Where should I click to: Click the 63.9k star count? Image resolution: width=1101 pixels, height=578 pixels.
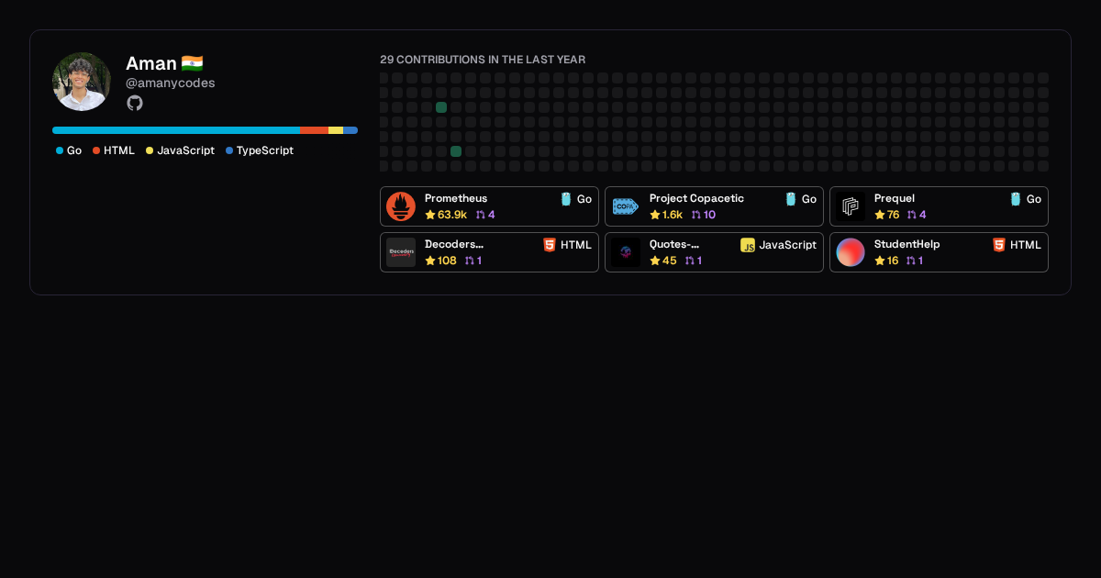point(452,215)
